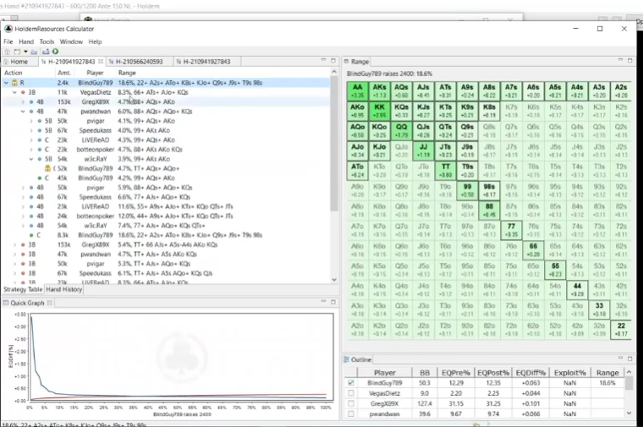
Task: Check the pwandwan checkbox in Outline
Action: [350, 413]
